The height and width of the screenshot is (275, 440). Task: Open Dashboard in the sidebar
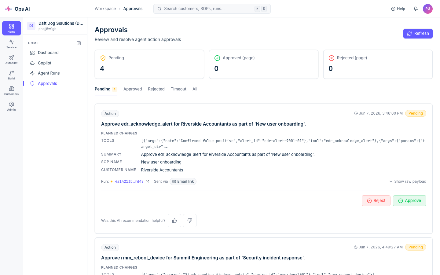click(55, 53)
